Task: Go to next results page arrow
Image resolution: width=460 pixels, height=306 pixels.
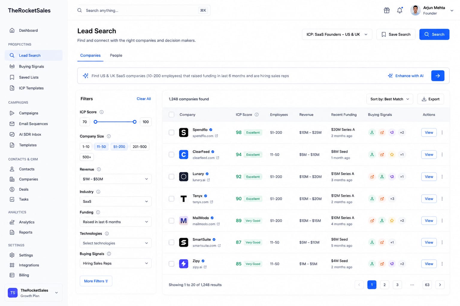Action: tap(440, 285)
